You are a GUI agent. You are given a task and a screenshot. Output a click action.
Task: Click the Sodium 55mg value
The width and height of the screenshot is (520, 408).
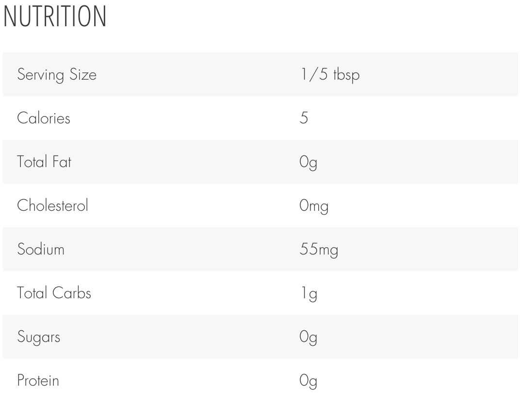point(319,250)
